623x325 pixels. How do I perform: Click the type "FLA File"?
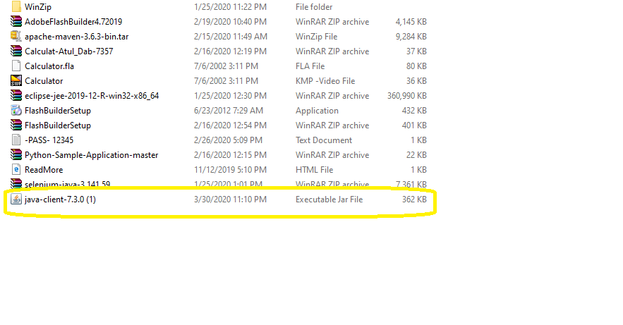click(x=310, y=66)
